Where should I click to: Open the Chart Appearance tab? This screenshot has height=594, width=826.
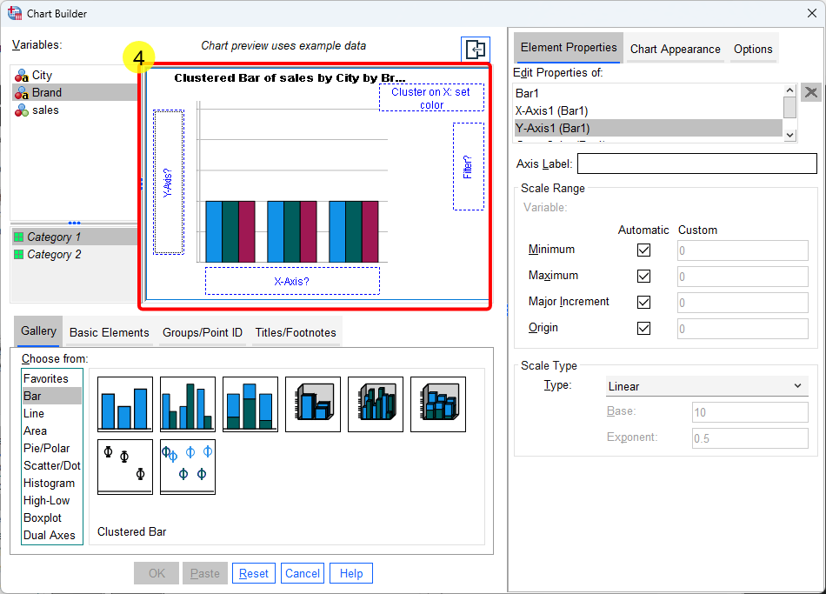tap(675, 50)
